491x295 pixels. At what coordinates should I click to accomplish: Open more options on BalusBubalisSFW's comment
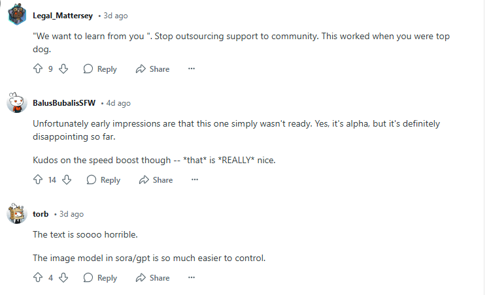[x=195, y=180]
